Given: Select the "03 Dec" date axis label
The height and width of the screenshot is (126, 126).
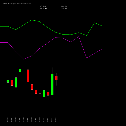Looking at the screenshot, I should (x=52, y=120).
